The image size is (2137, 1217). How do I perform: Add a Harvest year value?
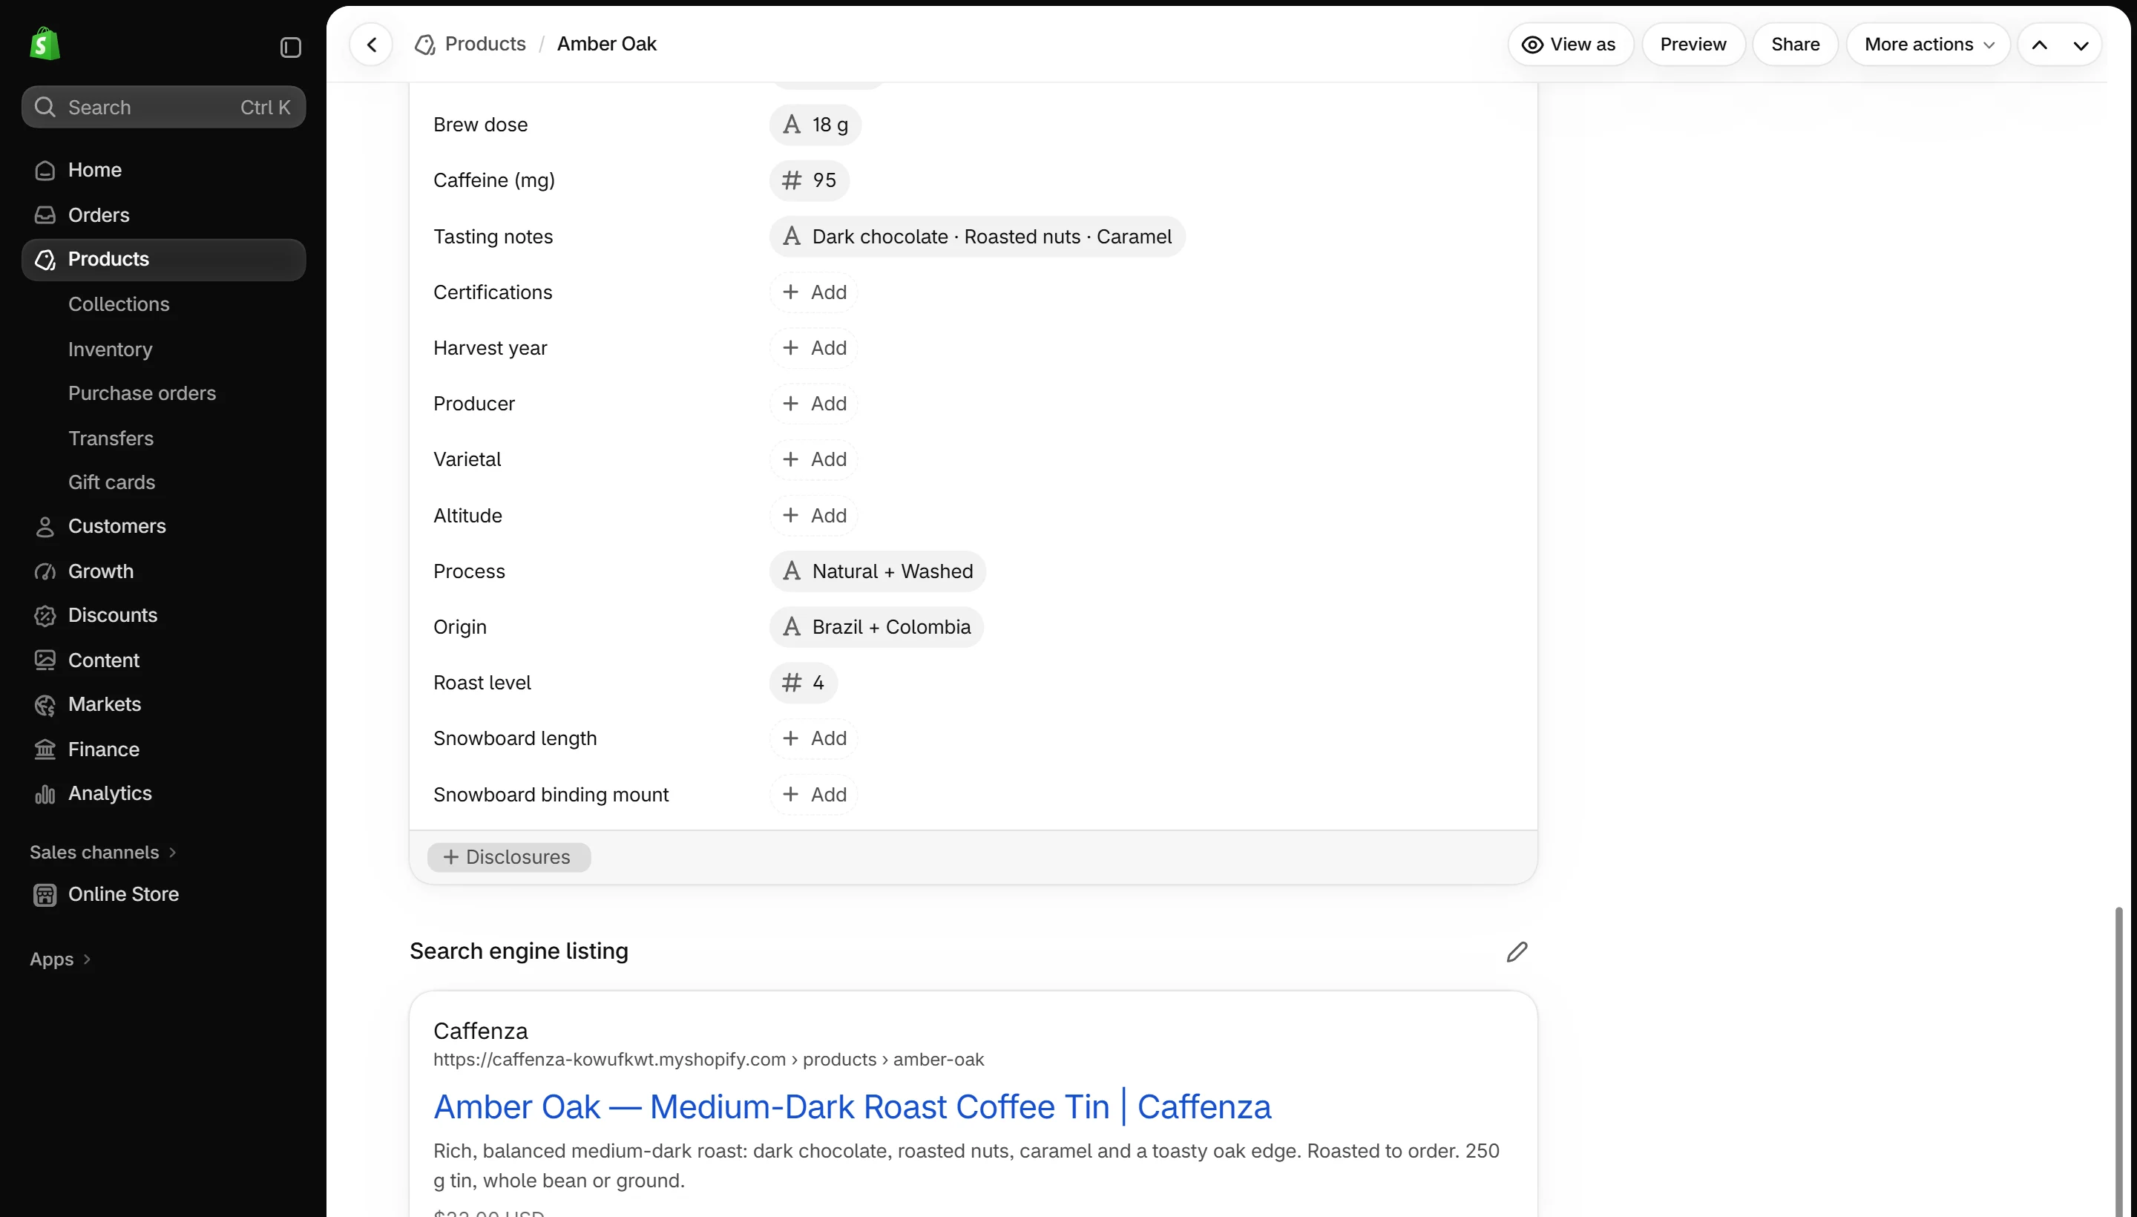click(x=814, y=348)
